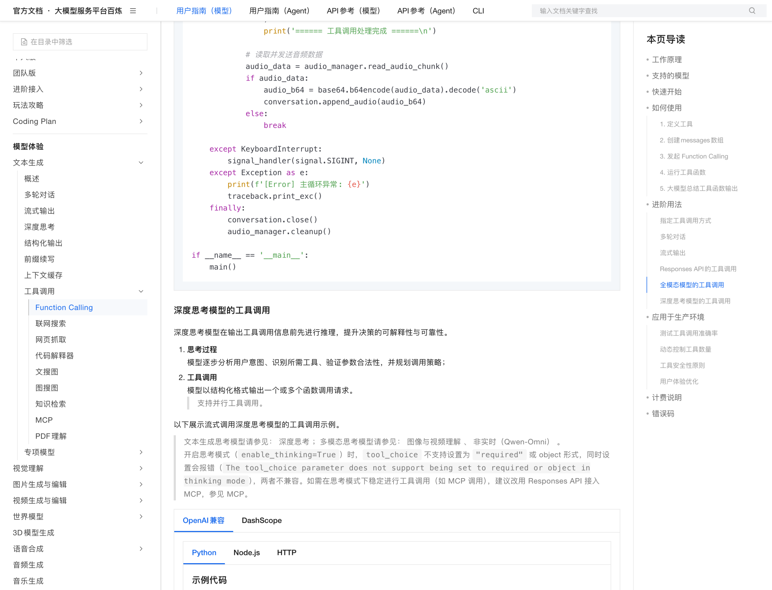Image resolution: width=772 pixels, height=590 pixels.
Task: Jump to Responses API 的工具调用 section
Action: point(698,269)
